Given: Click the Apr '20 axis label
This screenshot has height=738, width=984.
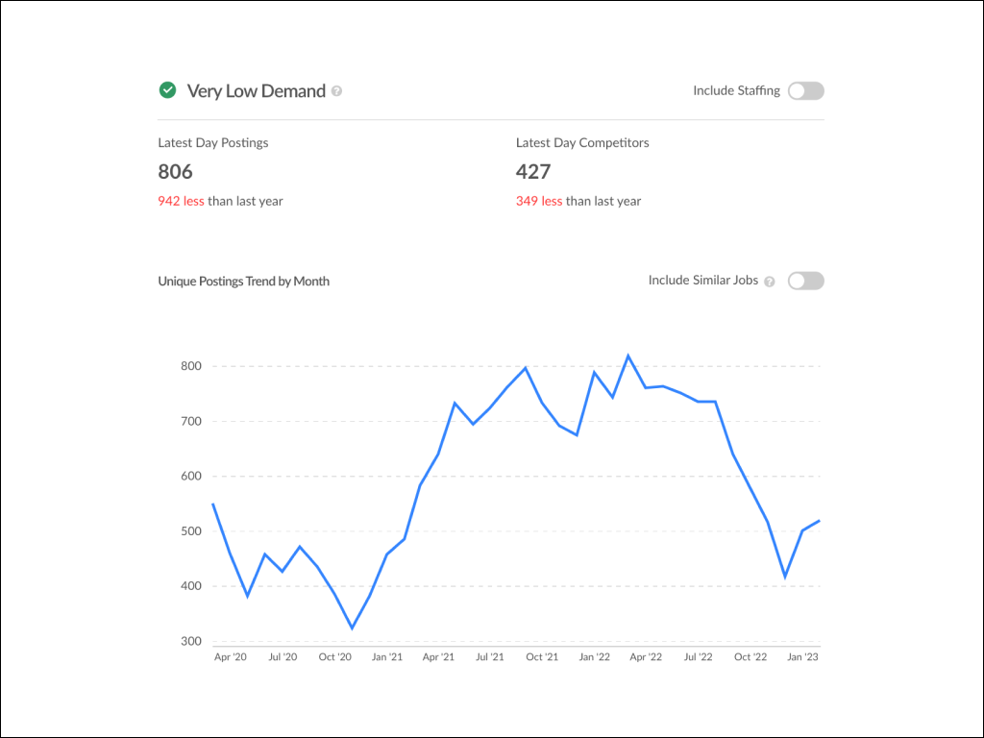Looking at the screenshot, I should [231, 657].
